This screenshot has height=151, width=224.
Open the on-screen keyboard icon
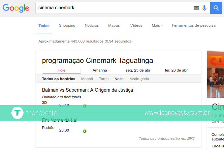pyautogui.click(x=196, y=8)
